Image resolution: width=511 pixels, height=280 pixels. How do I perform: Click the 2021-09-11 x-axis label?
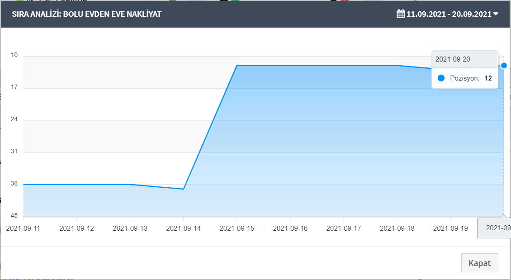(23, 228)
